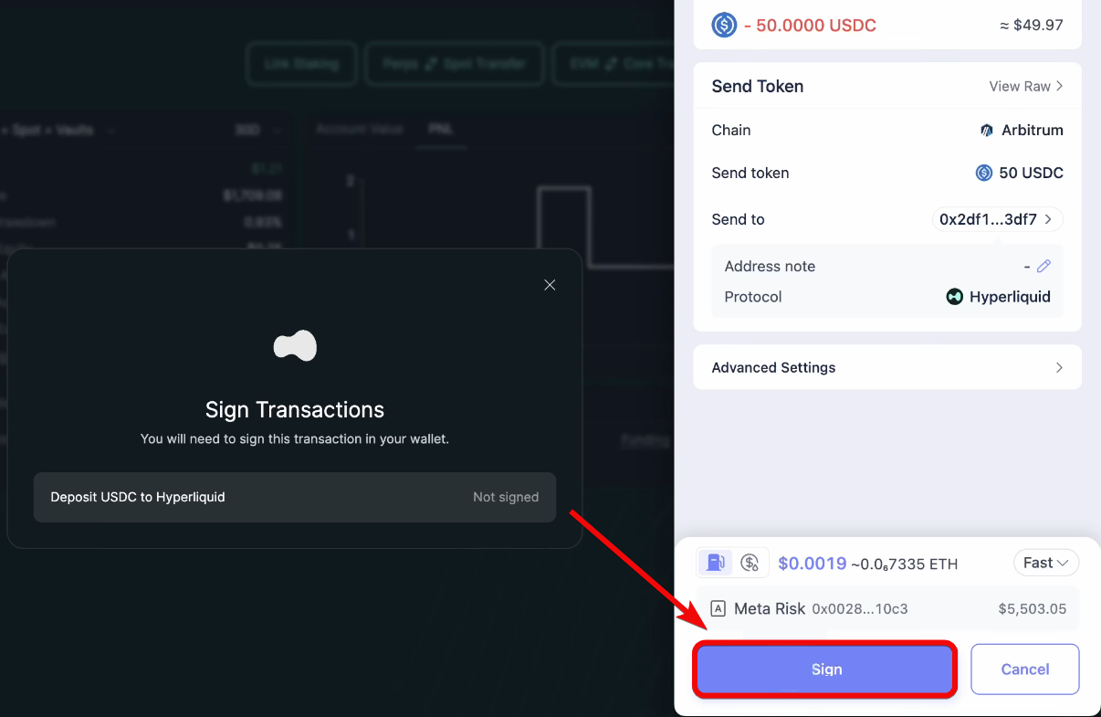Click the USDC icon beside 50 USDC

point(984,173)
